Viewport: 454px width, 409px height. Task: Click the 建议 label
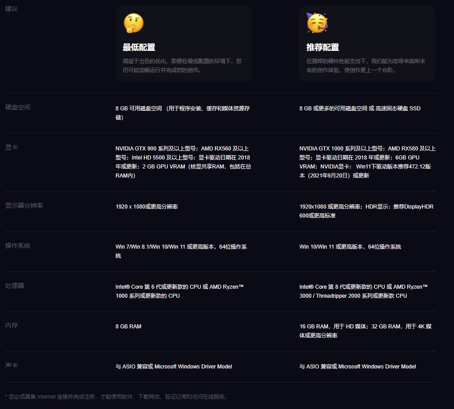click(11, 9)
